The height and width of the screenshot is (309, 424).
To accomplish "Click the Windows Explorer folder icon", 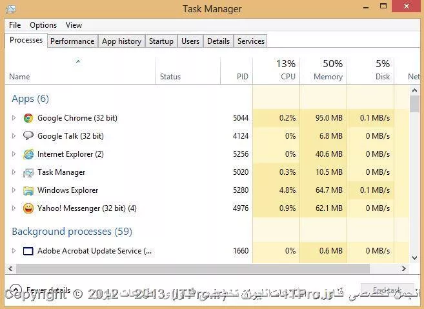I will click(x=28, y=190).
